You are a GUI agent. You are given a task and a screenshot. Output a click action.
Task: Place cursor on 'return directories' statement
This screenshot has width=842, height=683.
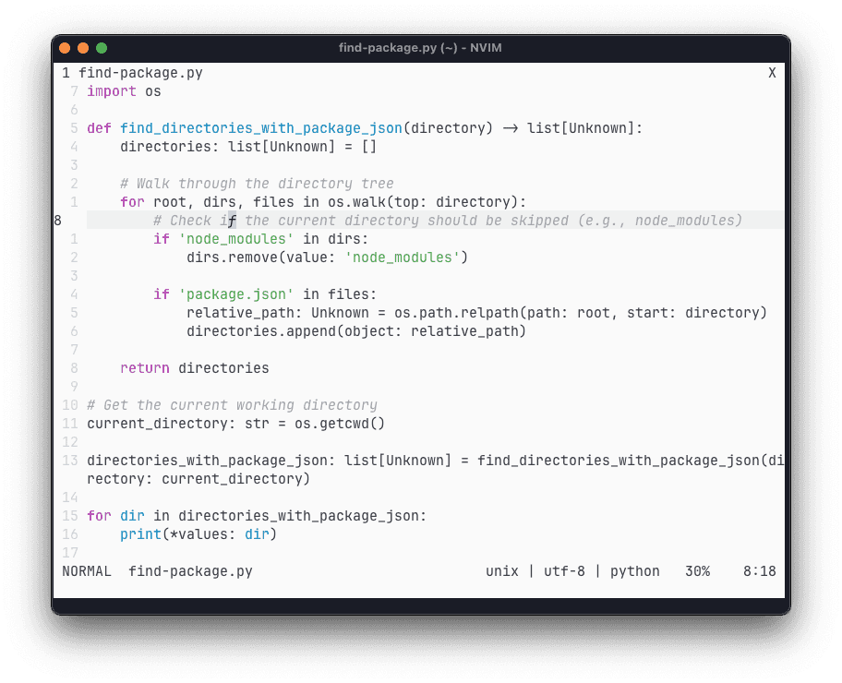194,368
